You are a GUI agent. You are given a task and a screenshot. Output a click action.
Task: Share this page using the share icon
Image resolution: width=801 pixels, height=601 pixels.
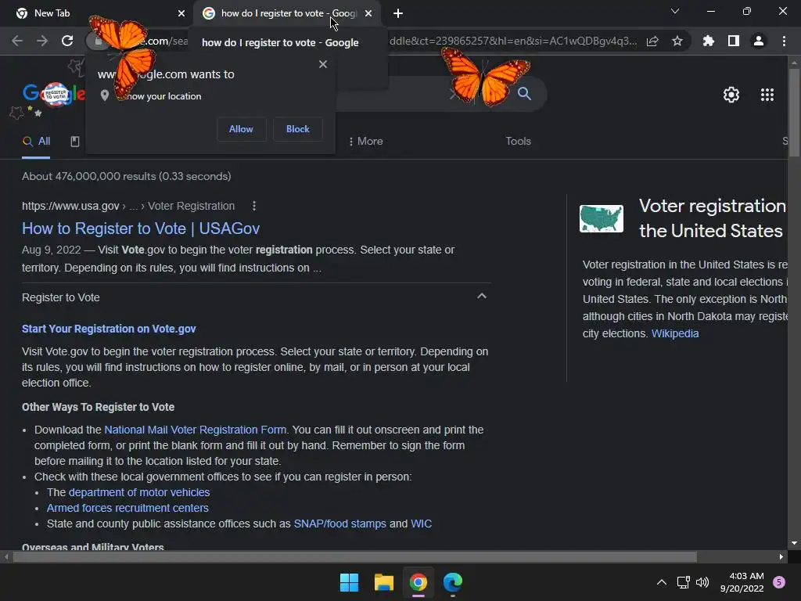pos(652,41)
